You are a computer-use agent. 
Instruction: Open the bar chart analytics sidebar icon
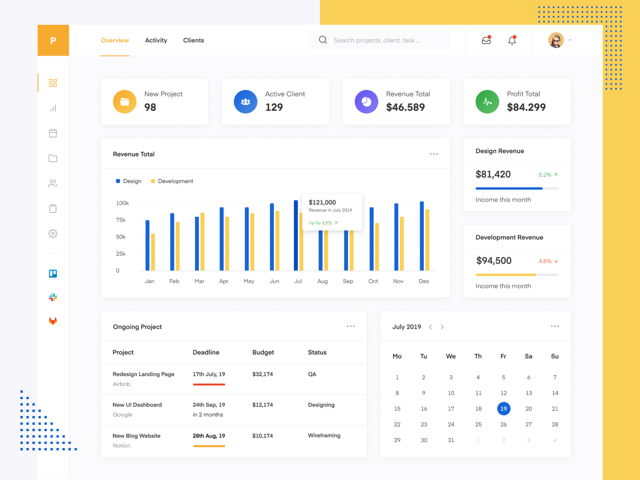tap(53, 108)
